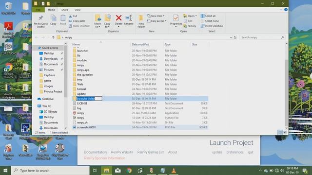Sort by Size column header

(200, 44)
